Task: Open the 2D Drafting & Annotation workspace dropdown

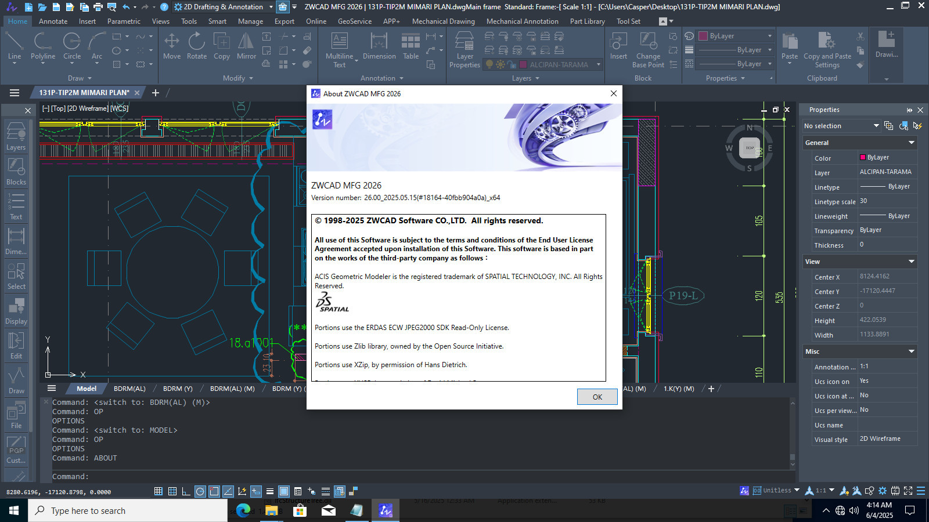Action: (x=224, y=7)
